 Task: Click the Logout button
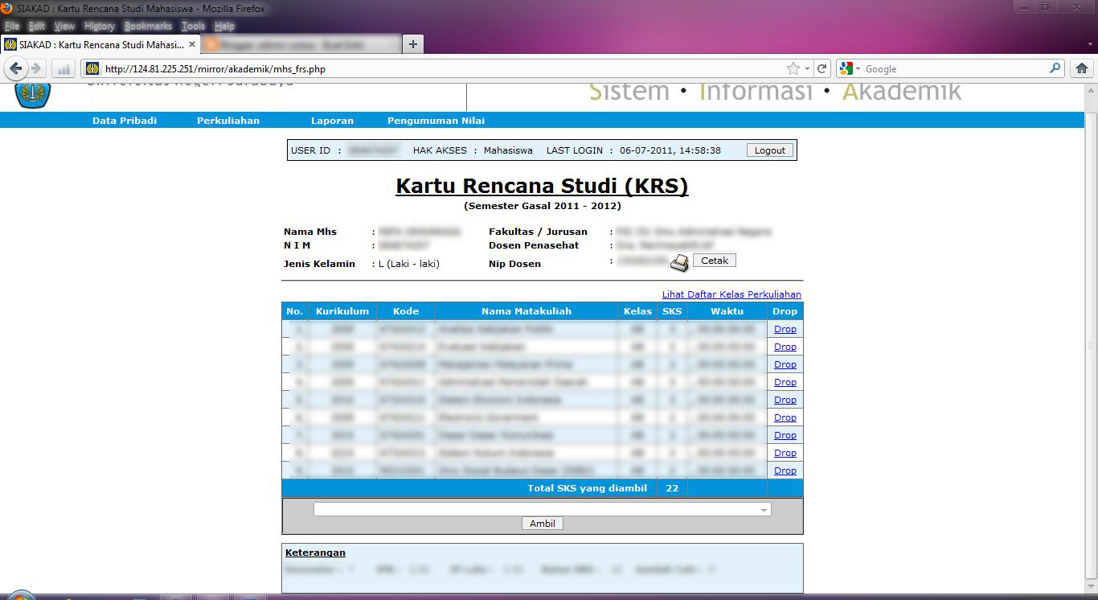click(768, 150)
